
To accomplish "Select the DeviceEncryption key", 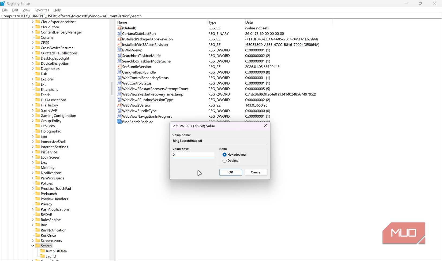I will 55,63.
